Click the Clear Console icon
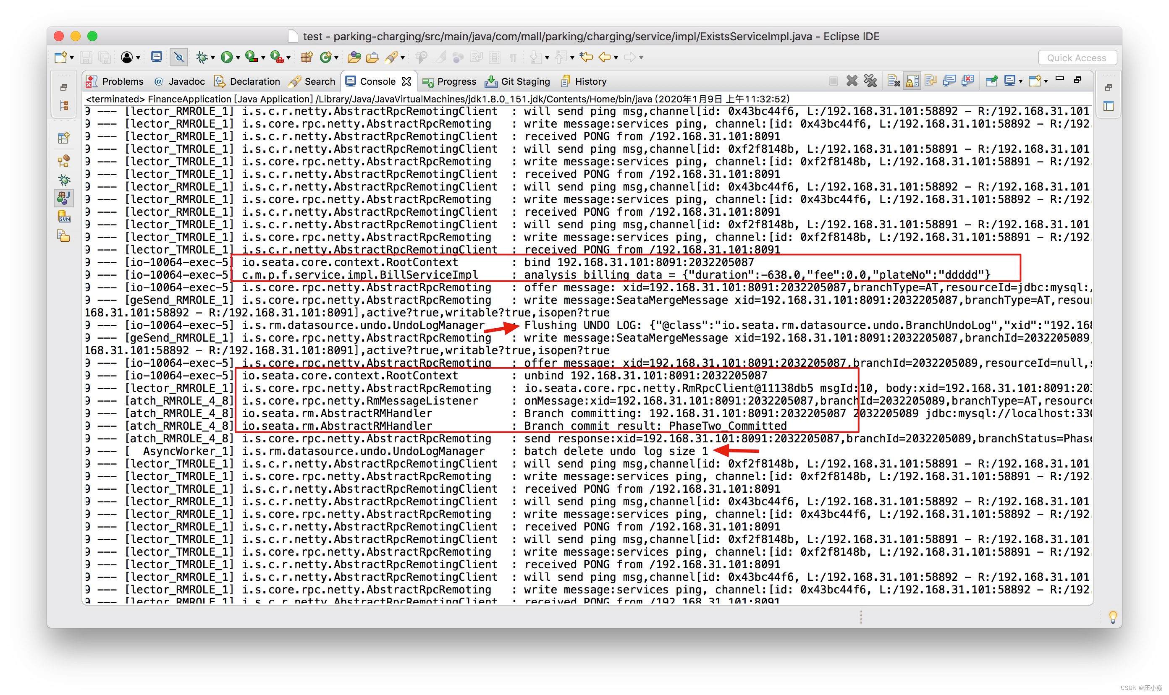The image size is (1169, 695). coord(894,81)
